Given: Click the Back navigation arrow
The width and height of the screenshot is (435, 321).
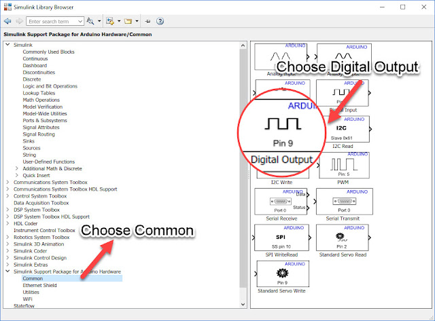Looking at the screenshot, I should 7,21.
